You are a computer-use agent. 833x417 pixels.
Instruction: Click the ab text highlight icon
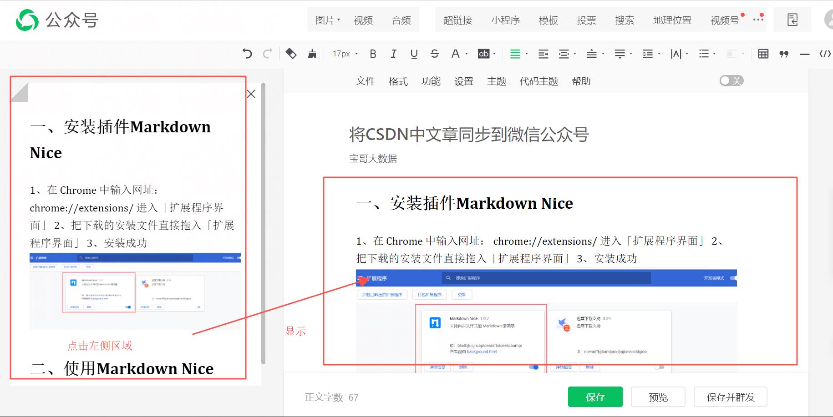(483, 54)
